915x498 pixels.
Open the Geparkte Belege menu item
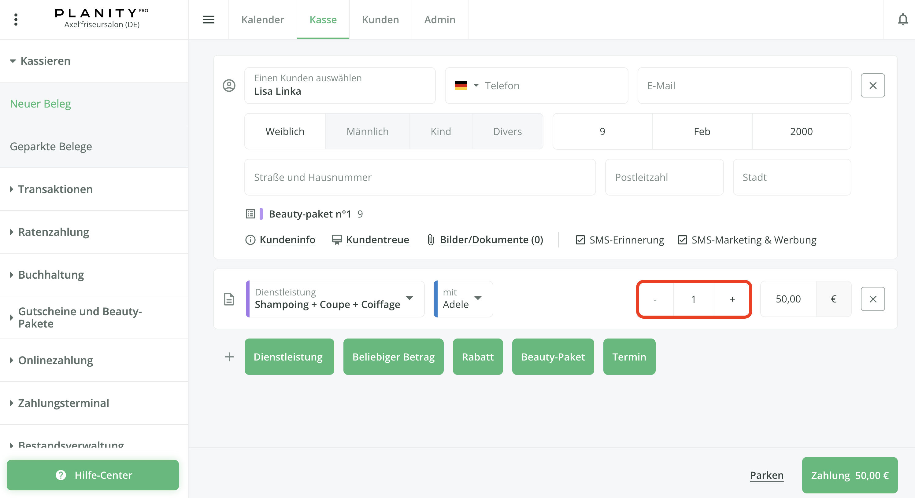[x=51, y=147]
